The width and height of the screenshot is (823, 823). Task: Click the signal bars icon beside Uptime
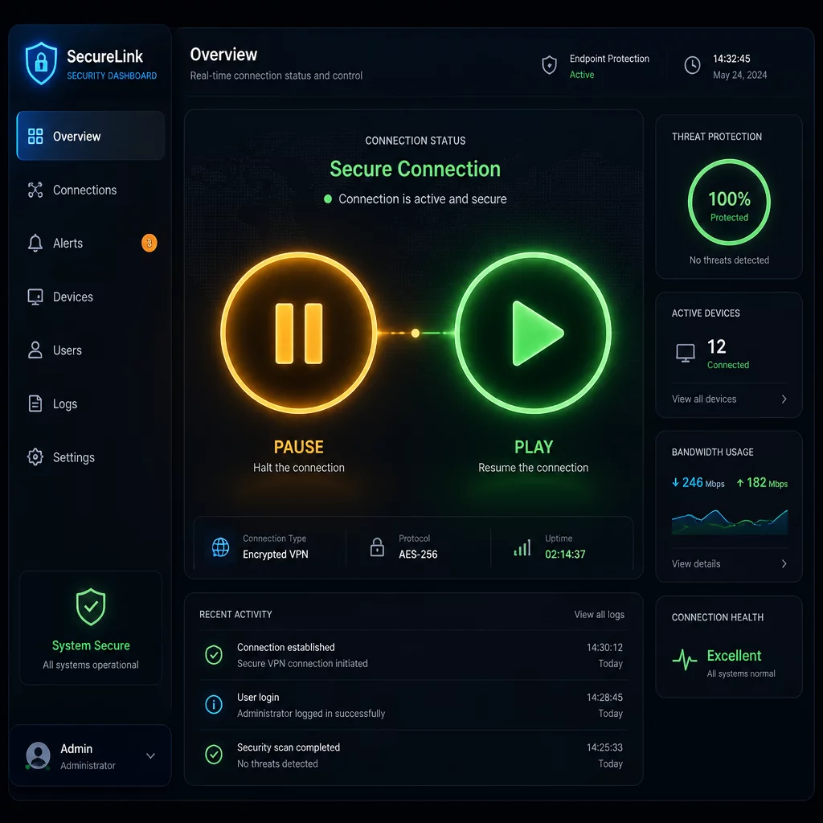pos(522,548)
